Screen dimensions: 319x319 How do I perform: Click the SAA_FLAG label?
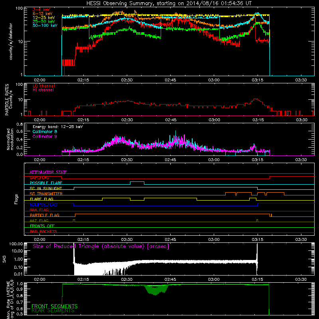point(39,210)
